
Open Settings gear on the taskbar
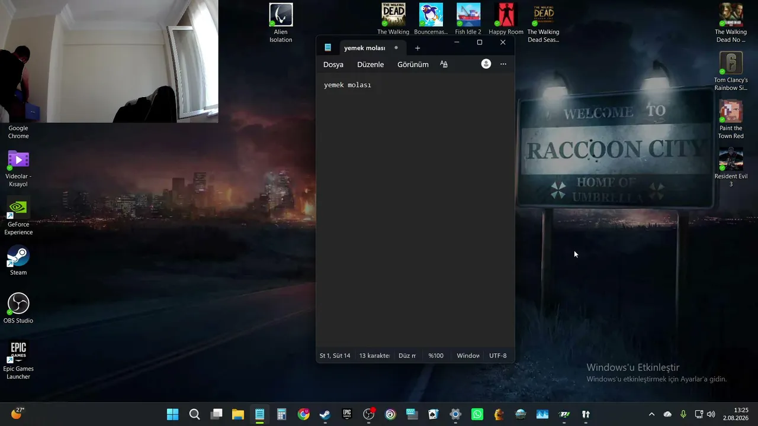[x=455, y=414]
